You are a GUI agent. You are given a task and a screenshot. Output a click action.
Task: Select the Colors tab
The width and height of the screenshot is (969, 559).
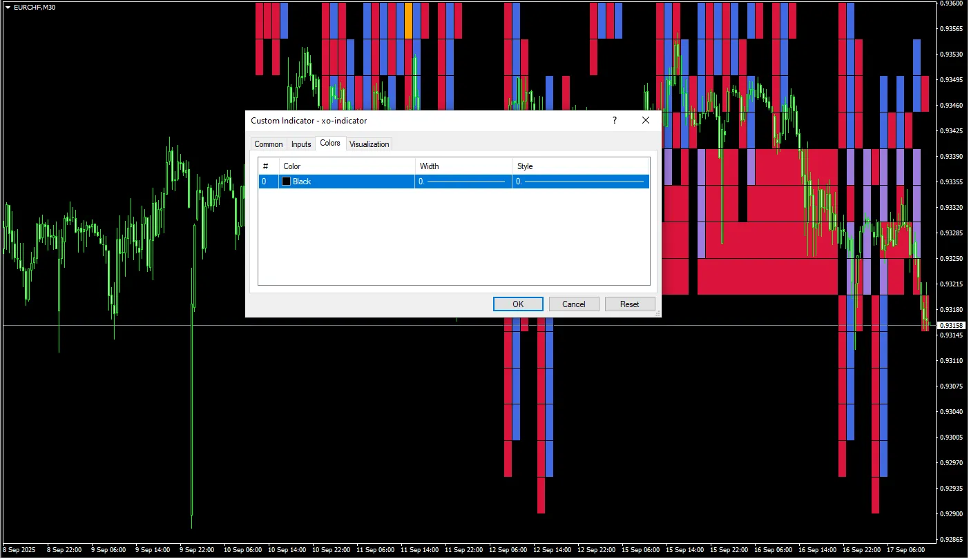[330, 143]
